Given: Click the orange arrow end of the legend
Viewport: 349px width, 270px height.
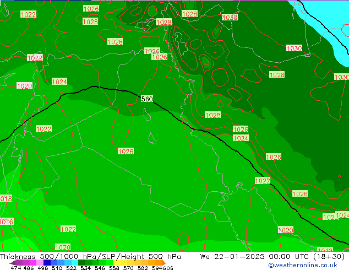Looking at the screenshot, I should (x=164, y=263).
